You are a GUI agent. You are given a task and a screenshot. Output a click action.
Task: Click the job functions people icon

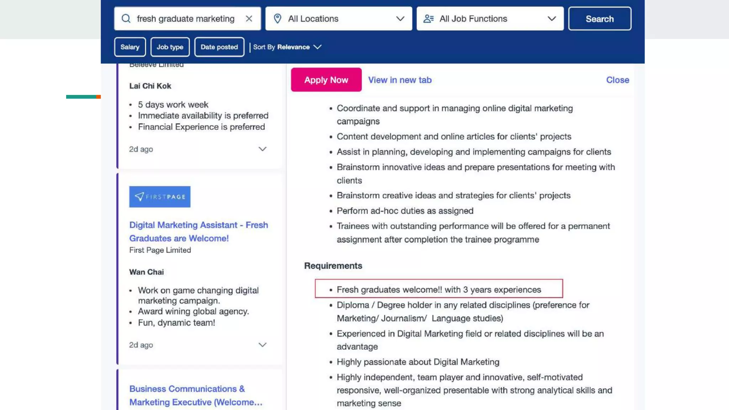coord(429,19)
